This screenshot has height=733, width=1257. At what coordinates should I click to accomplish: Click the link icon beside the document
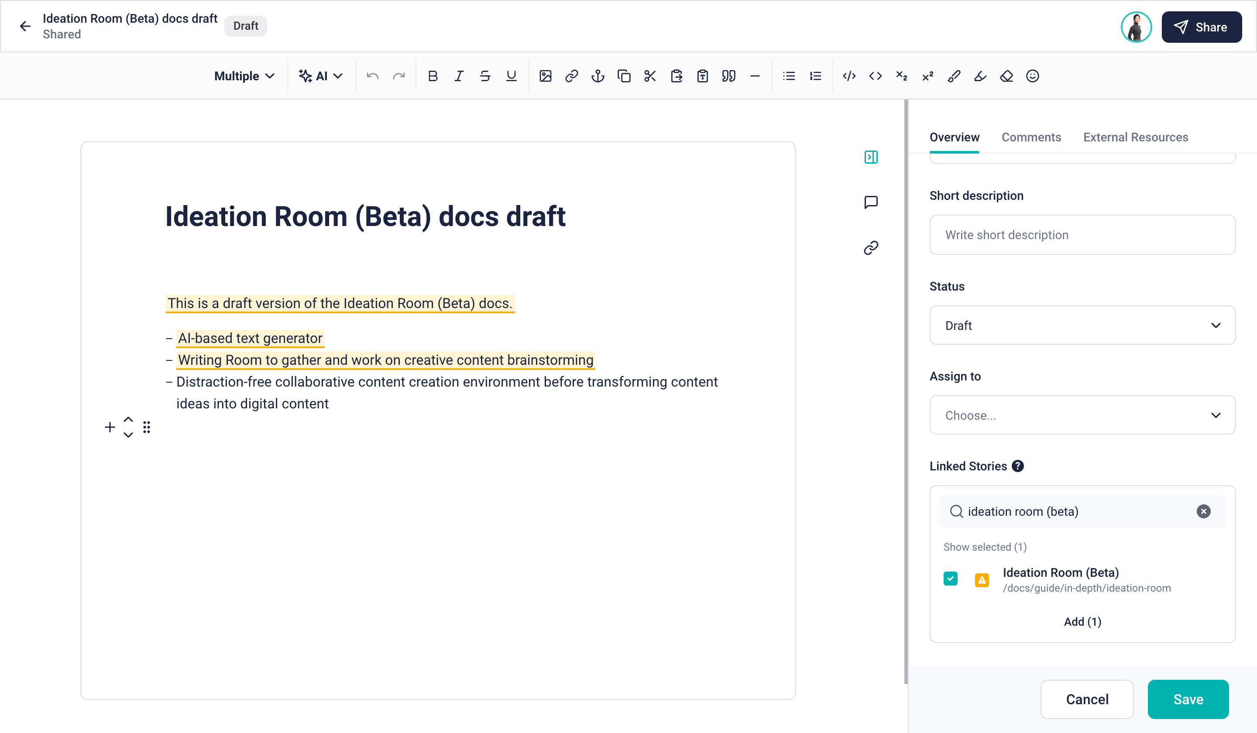(871, 248)
